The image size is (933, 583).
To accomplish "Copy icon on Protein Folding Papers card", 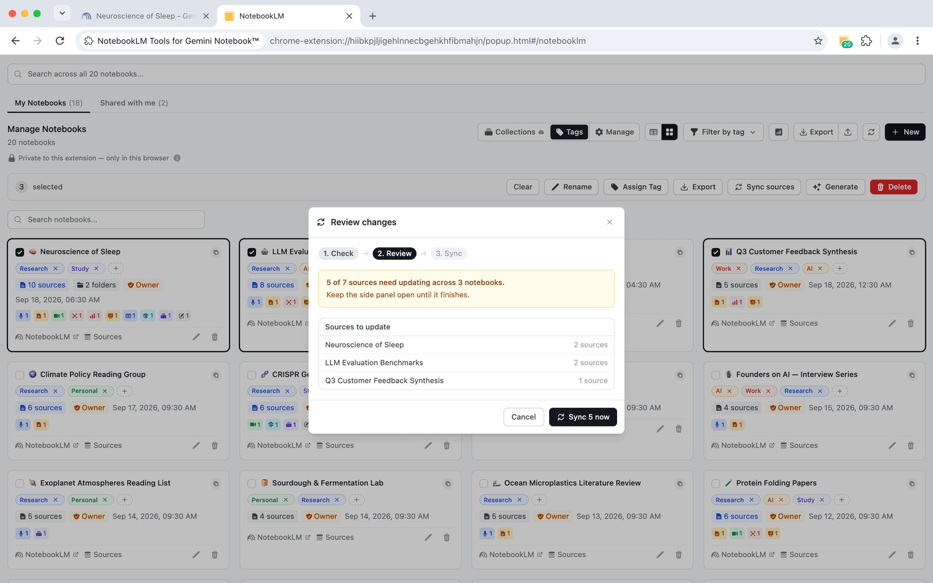I will [x=912, y=483].
